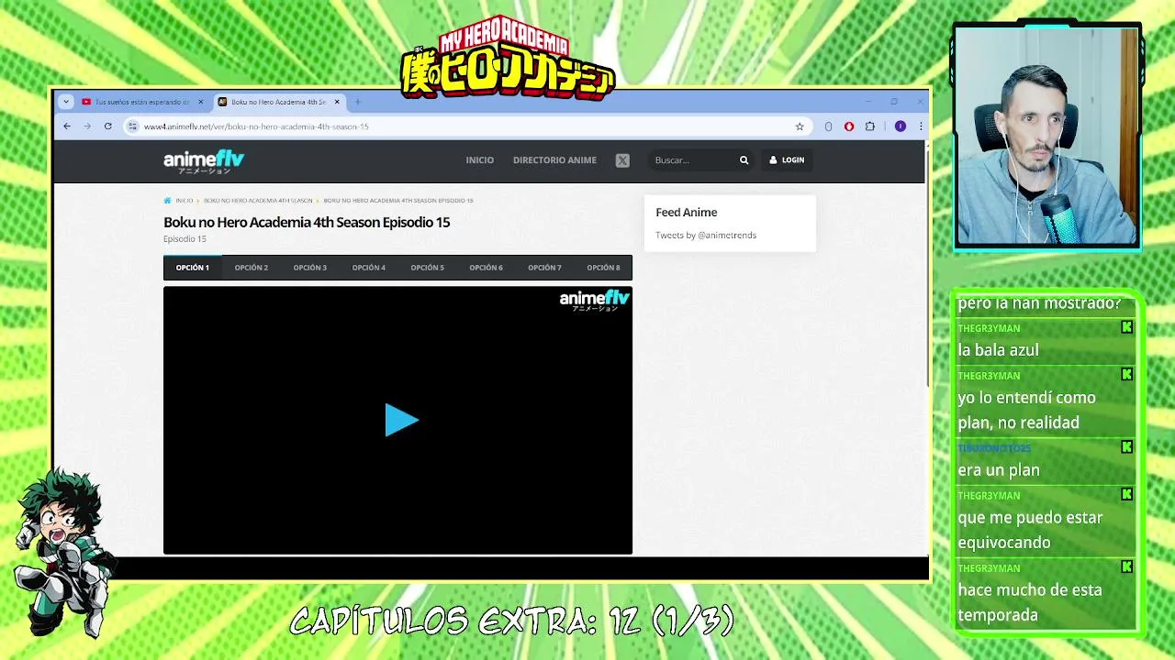Screen dimensions: 1175x660
Task: Click the URL address bar
Action: [x=468, y=126]
